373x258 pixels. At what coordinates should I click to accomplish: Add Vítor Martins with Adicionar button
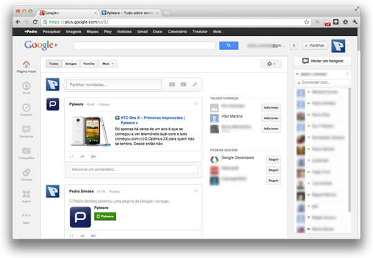[271, 118]
